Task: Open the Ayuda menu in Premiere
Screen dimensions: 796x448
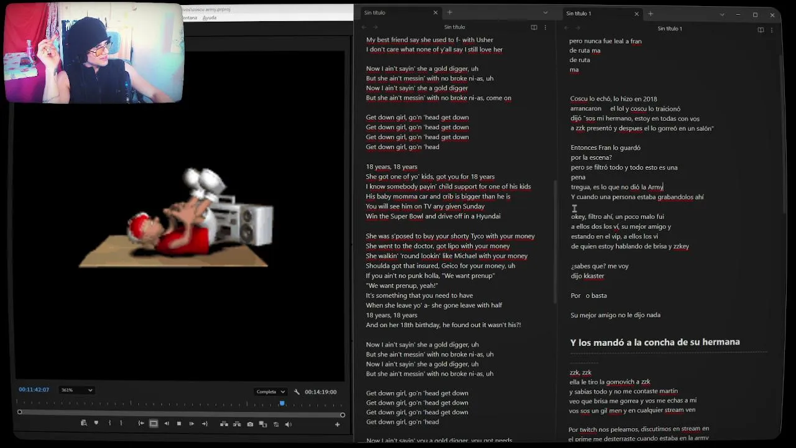Action: pyautogui.click(x=210, y=17)
